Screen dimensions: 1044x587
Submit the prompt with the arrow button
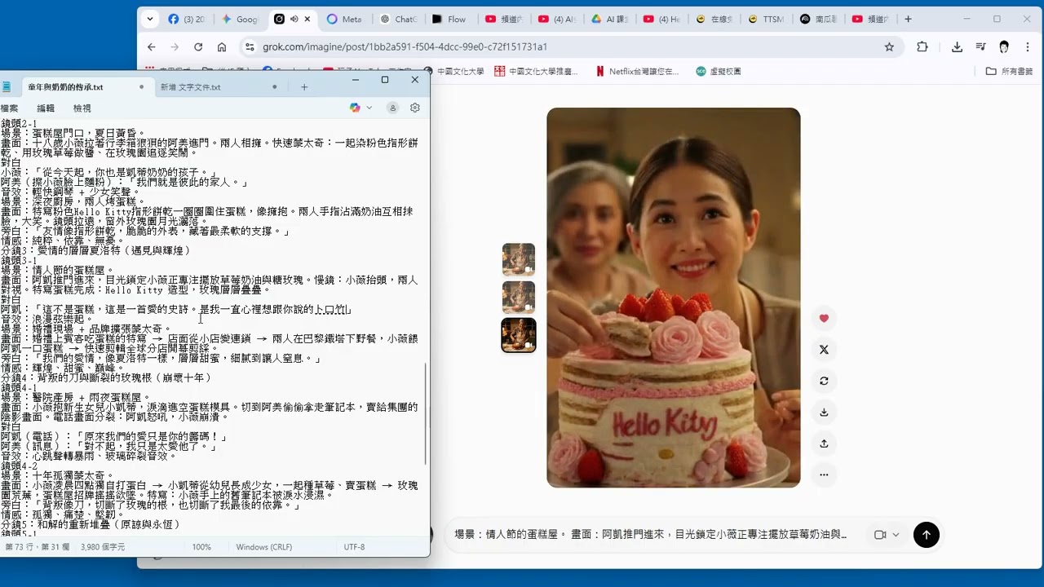tap(926, 535)
